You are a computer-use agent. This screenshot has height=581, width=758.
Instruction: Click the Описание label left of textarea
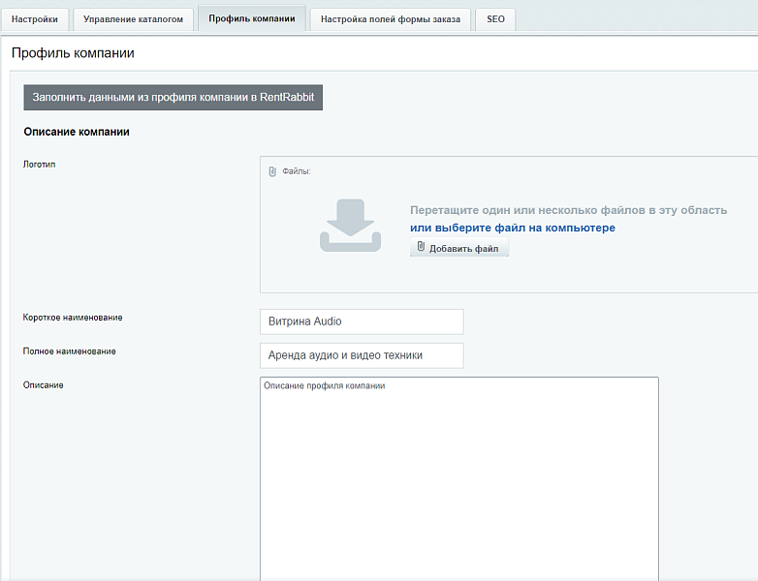point(43,385)
